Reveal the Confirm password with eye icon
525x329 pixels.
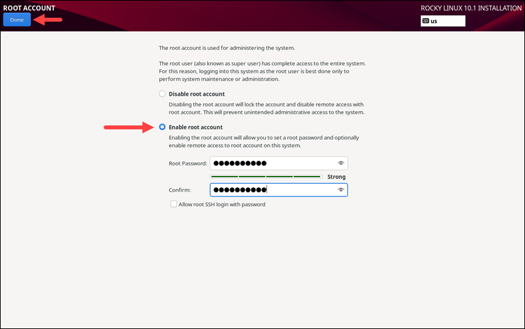pos(341,190)
